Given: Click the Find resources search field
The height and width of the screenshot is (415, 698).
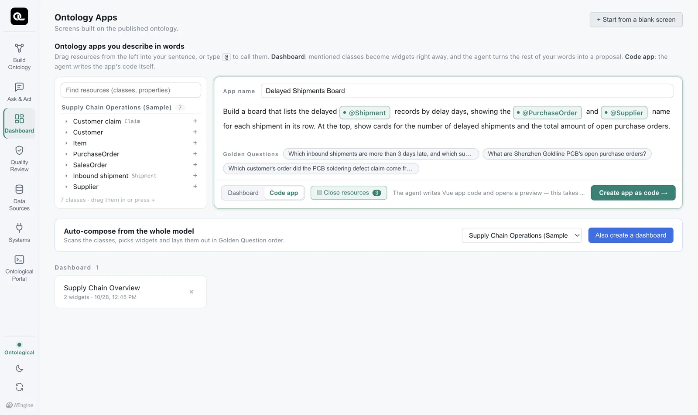Looking at the screenshot, I should pos(131,90).
